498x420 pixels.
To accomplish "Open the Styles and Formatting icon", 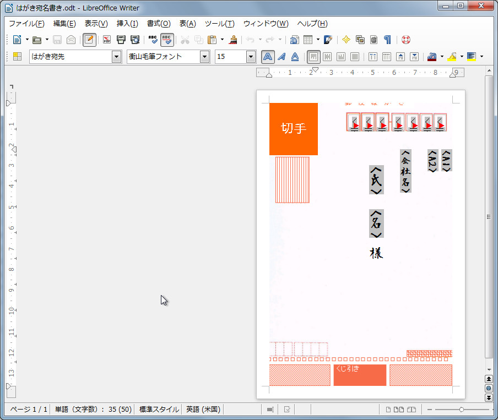I will click(x=17, y=57).
